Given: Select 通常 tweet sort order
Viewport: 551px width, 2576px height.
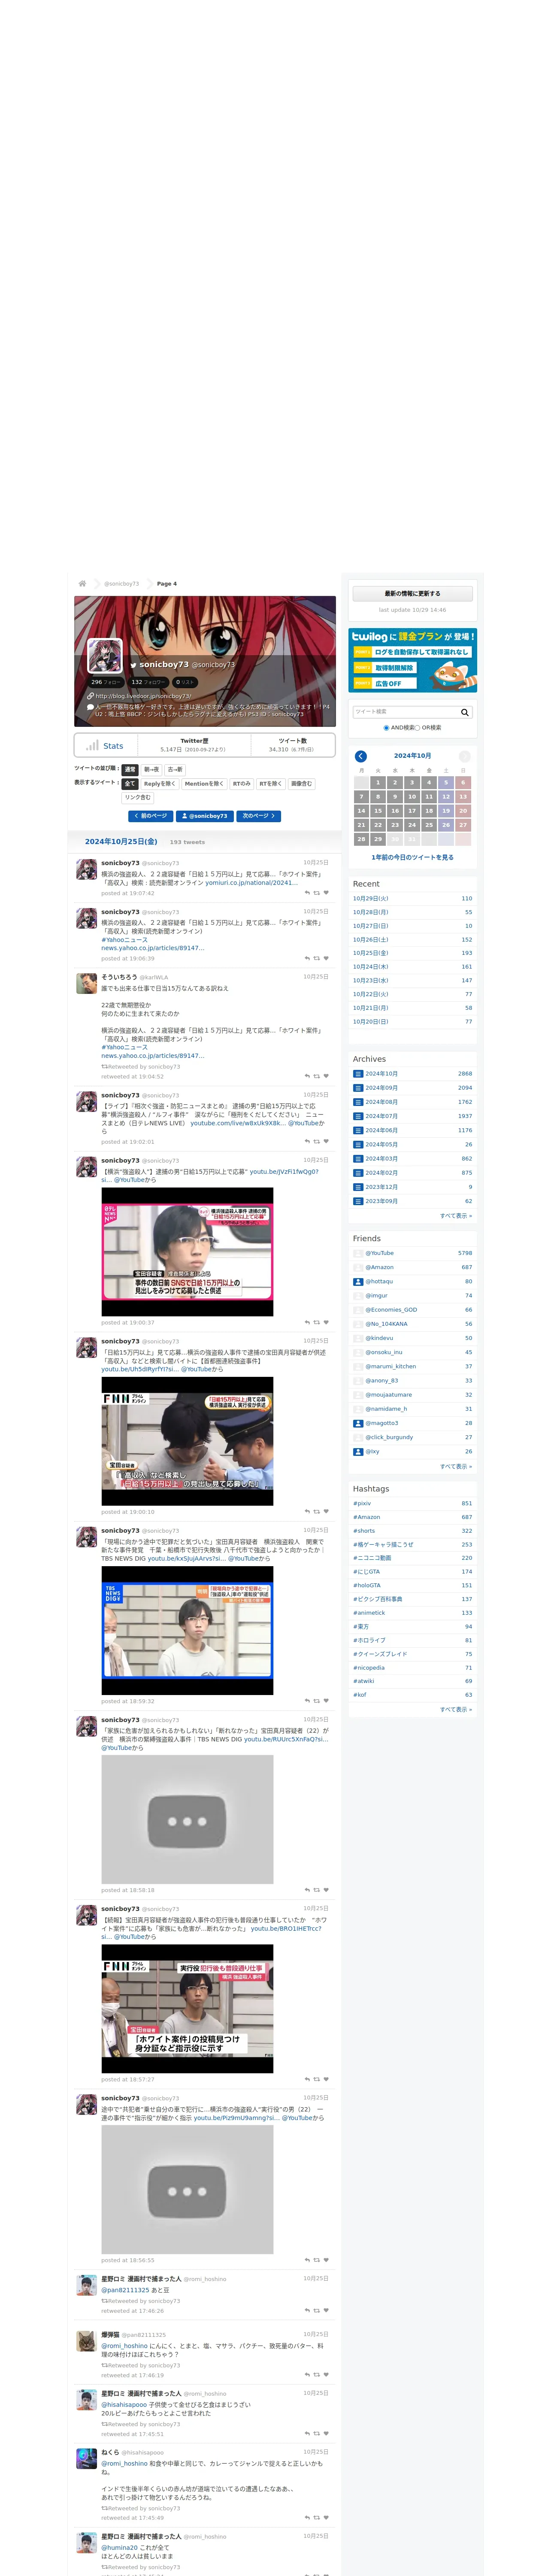Looking at the screenshot, I should 130,770.
